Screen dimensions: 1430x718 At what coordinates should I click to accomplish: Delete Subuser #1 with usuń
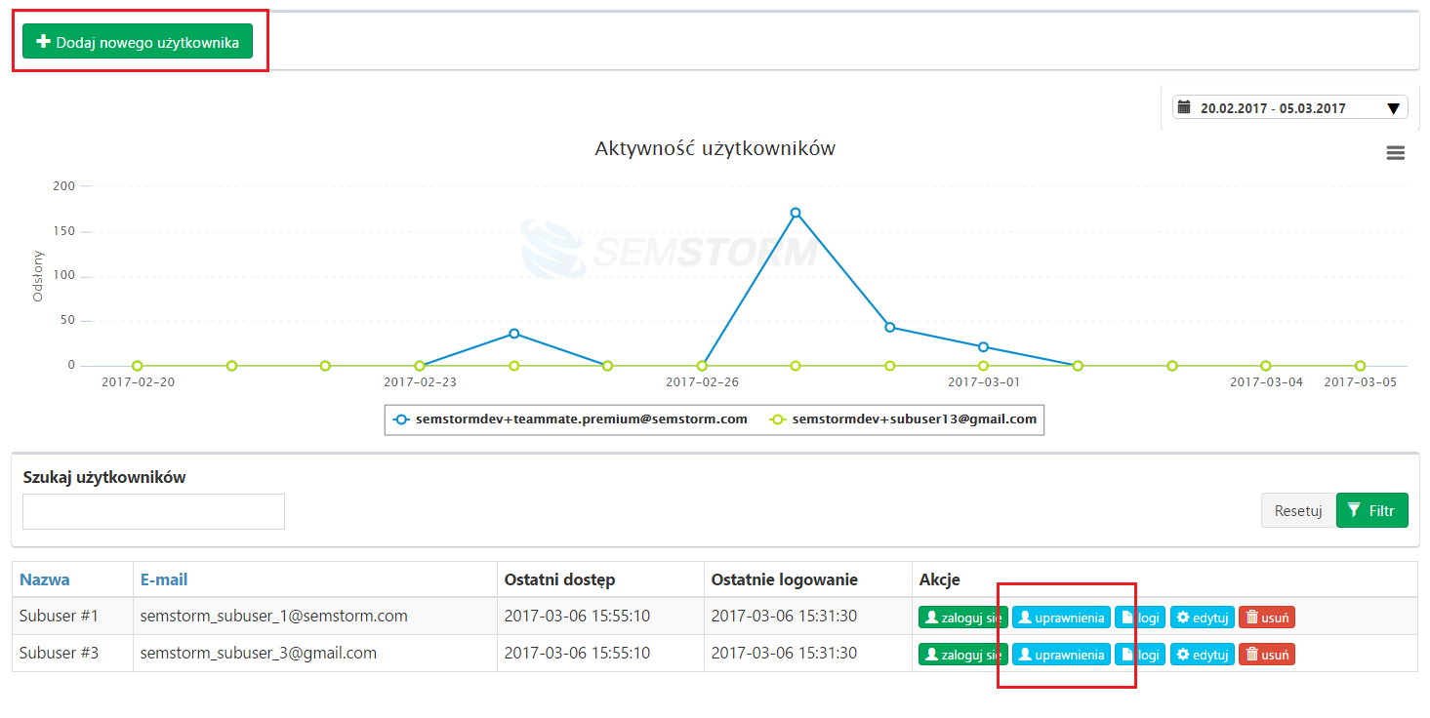[x=1266, y=618]
